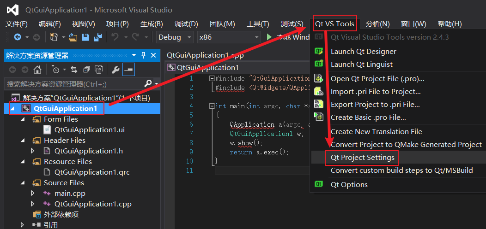The width and height of the screenshot is (486, 229).
Task: Undo the last action
Action: click(x=115, y=37)
